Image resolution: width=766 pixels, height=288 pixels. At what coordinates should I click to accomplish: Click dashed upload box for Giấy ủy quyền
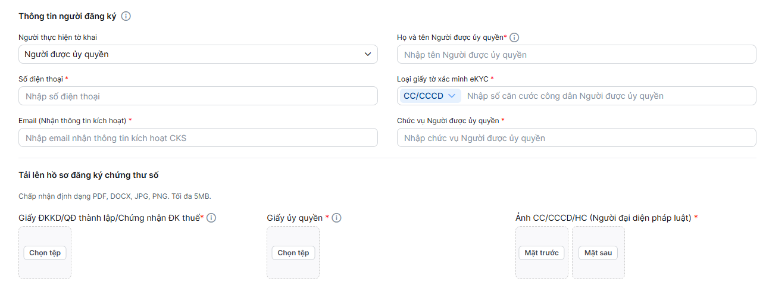point(293,252)
